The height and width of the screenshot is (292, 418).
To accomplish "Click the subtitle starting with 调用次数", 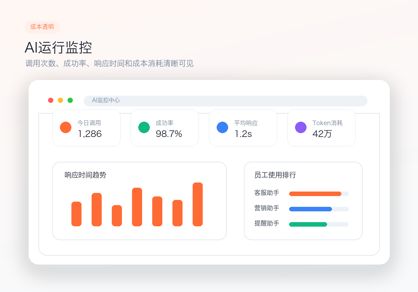I will [109, 64].
